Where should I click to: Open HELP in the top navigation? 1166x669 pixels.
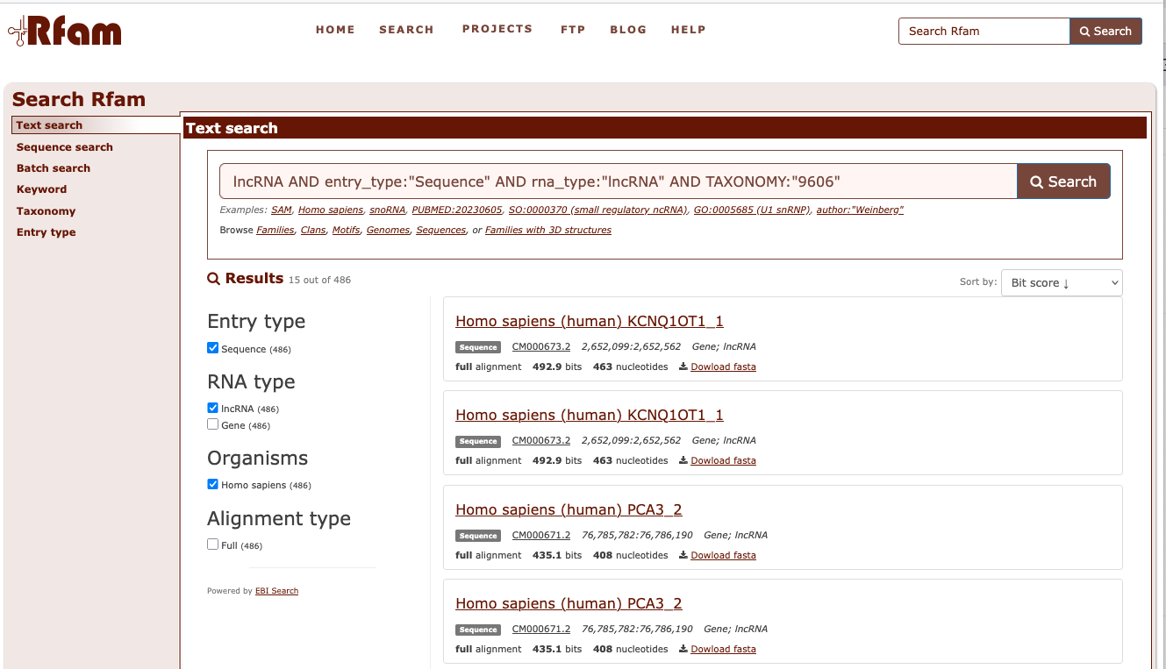tap(688, 30)
